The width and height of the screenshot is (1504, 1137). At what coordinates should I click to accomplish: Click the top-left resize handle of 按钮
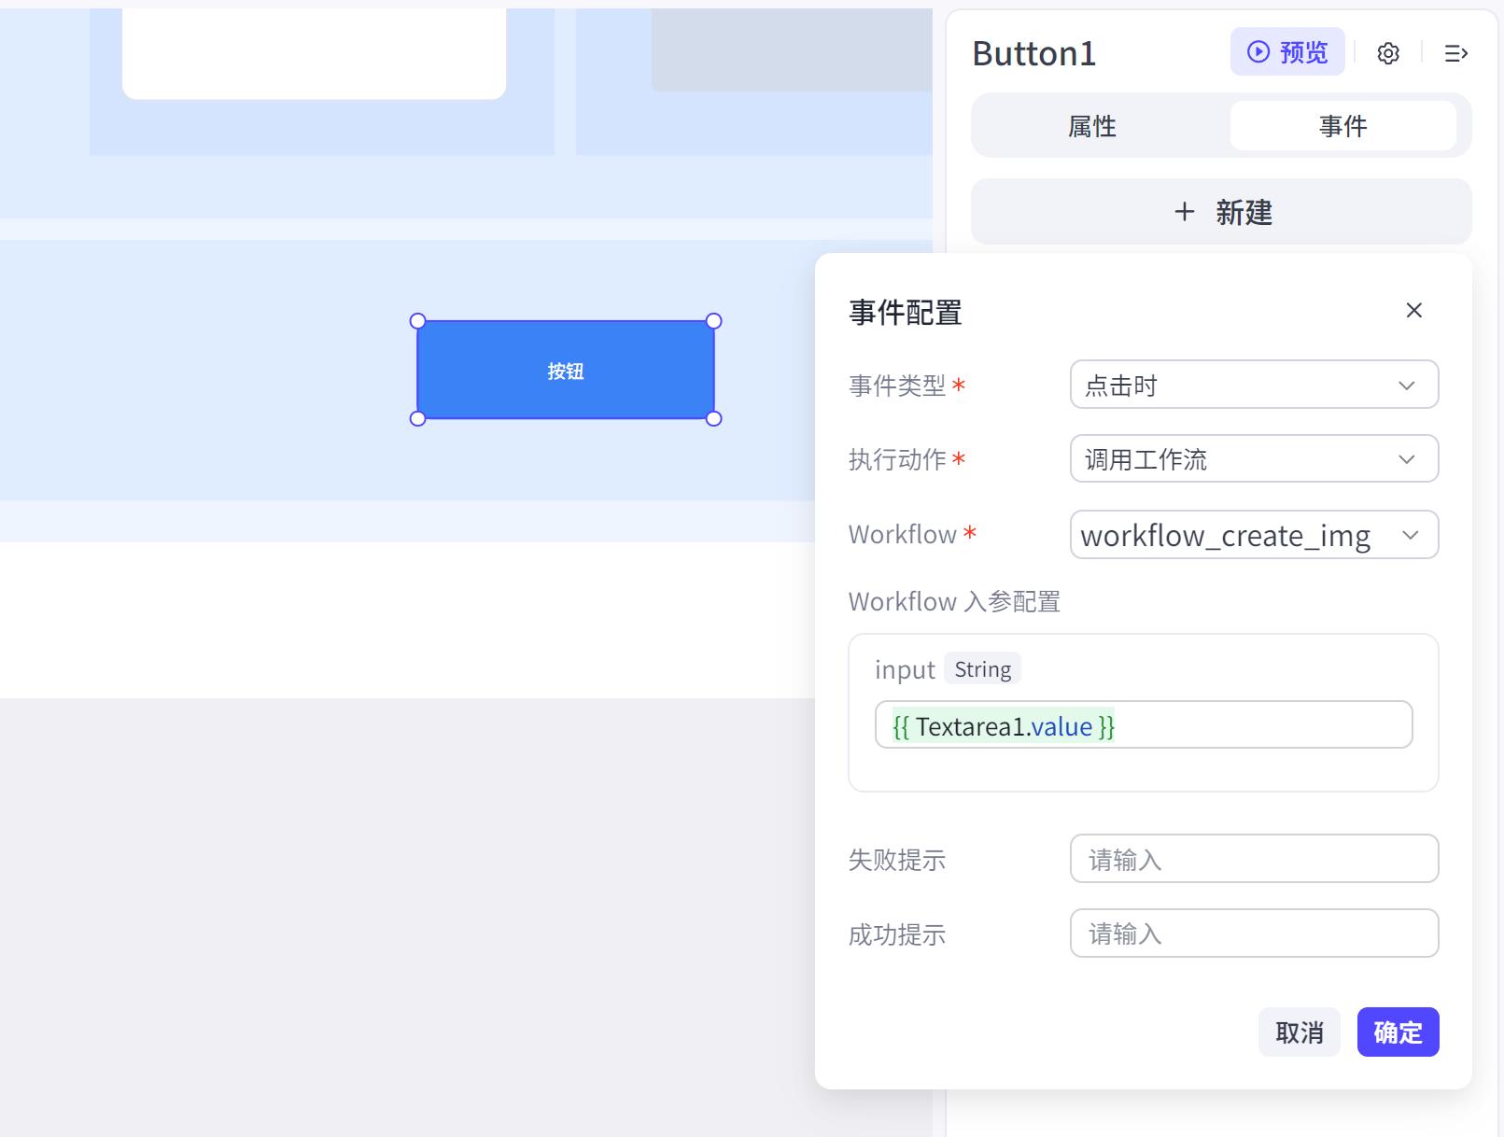(418, 321)
